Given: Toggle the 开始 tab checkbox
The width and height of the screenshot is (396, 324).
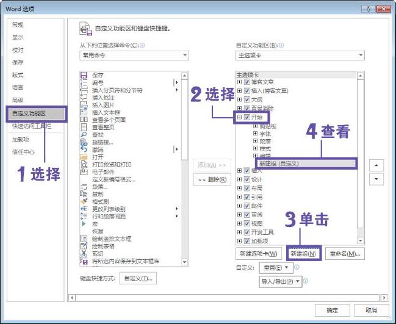Looking at the screenshot, I should tap(247, 117).
